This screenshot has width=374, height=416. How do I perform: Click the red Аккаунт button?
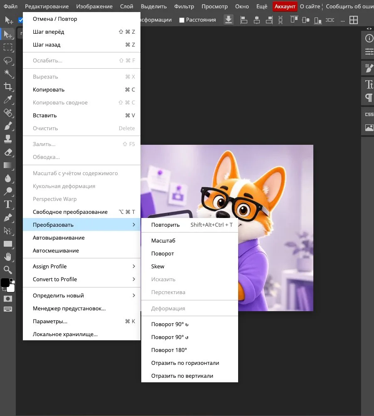click(x=285, y=6)
